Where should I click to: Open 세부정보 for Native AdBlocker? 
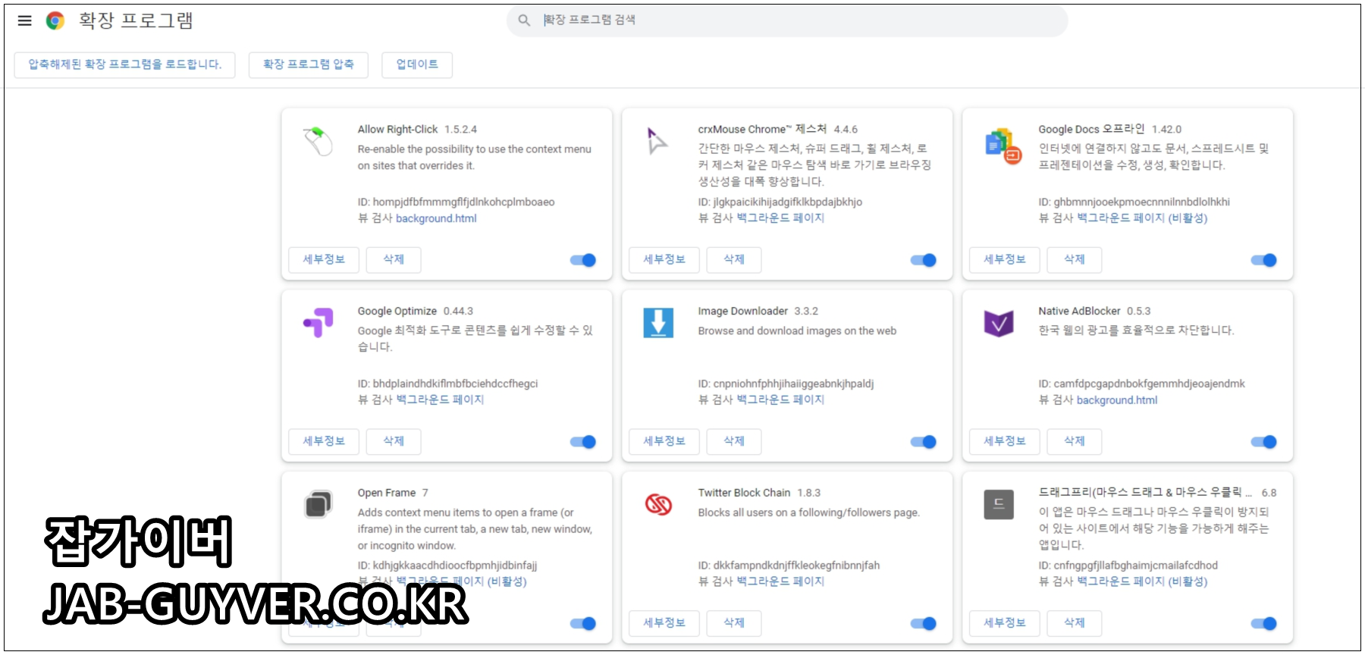point(1005,441)
